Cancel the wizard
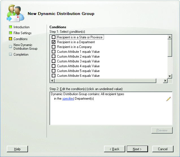180x157 pixels. [x=162, y=149]
